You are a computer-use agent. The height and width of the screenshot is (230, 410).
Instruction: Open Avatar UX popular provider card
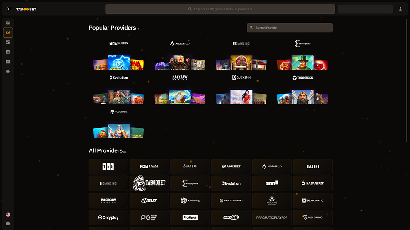point(180,55)
